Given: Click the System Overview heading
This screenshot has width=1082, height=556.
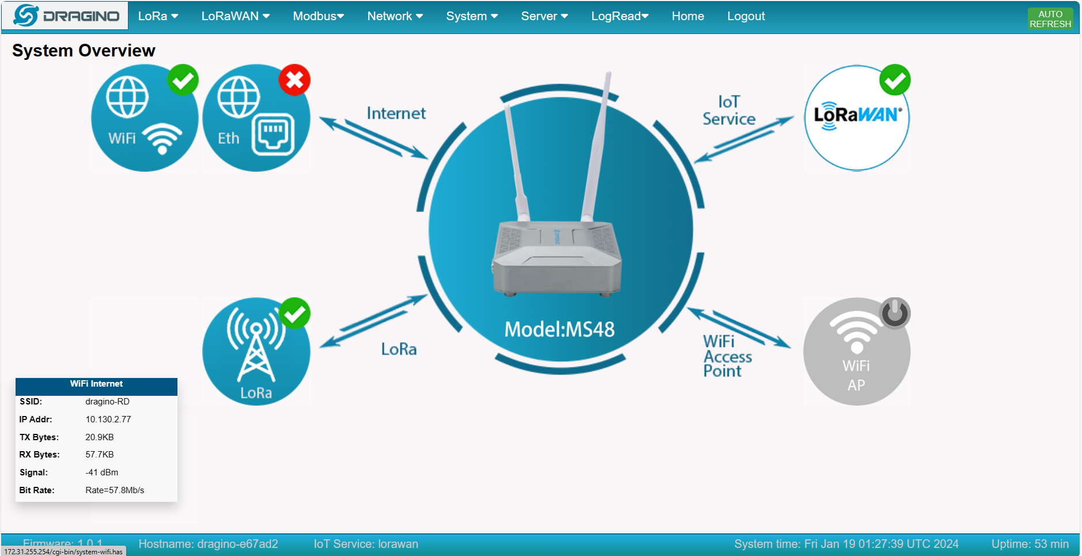Looking at the screenshot, I should point(84,51).
